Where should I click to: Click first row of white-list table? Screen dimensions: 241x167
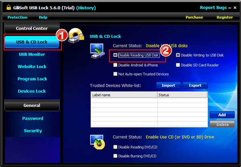[149, 100]
